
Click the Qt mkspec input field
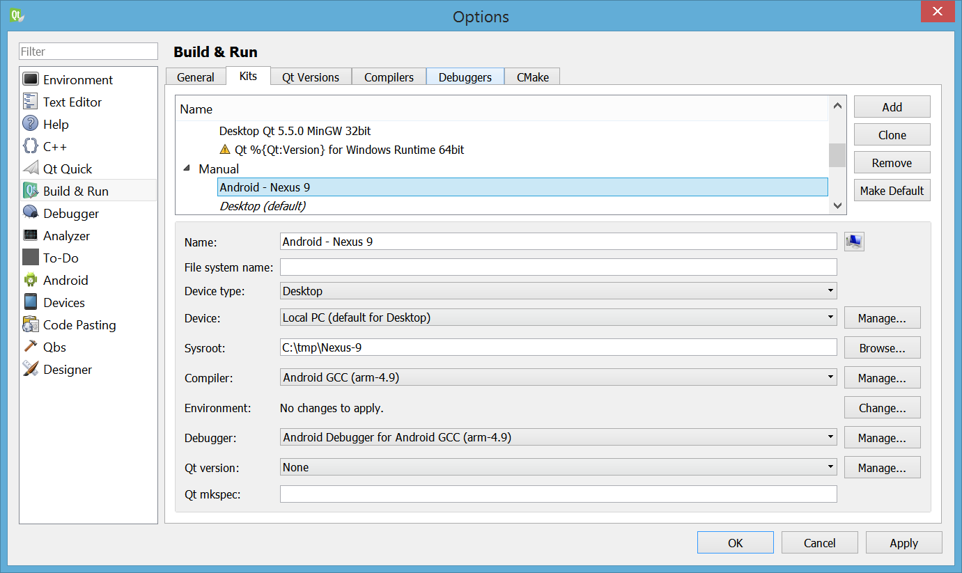tap(558, 494)
